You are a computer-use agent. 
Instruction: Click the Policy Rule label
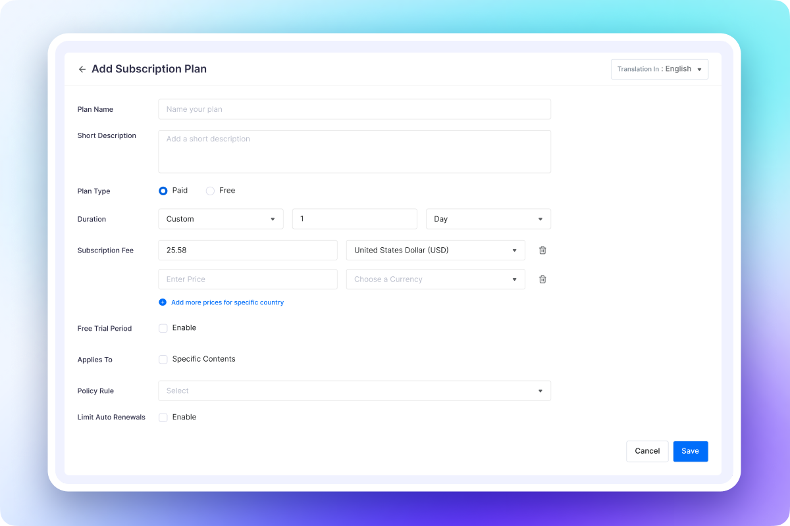(95, 391)
